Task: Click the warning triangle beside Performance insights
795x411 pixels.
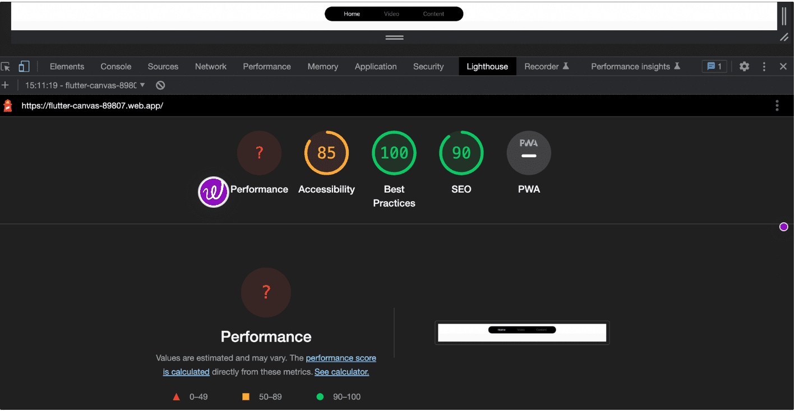Action: pos(678,66)
